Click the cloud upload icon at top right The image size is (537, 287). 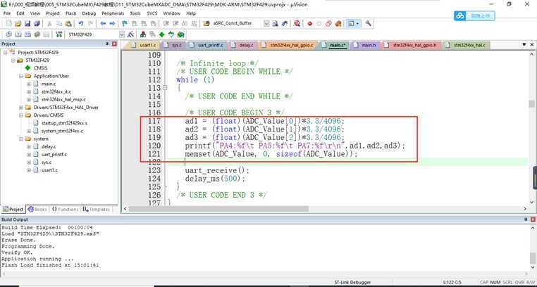tap(474, 15)
